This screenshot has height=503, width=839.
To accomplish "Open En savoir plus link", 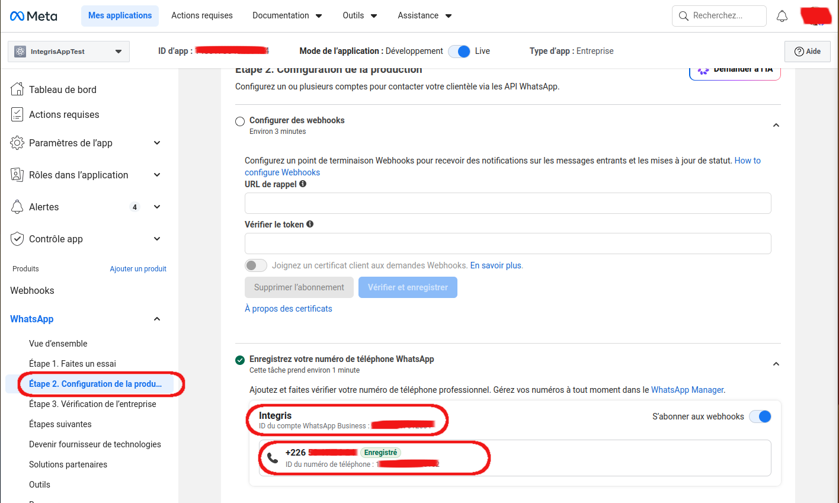I will 496,265.
